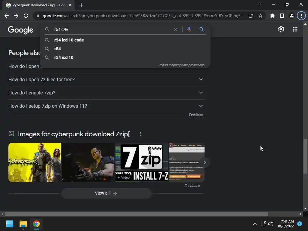The image size is (308, 231).
Task: Click vertical scrollbar thumb
Action: tap(305, 156)
